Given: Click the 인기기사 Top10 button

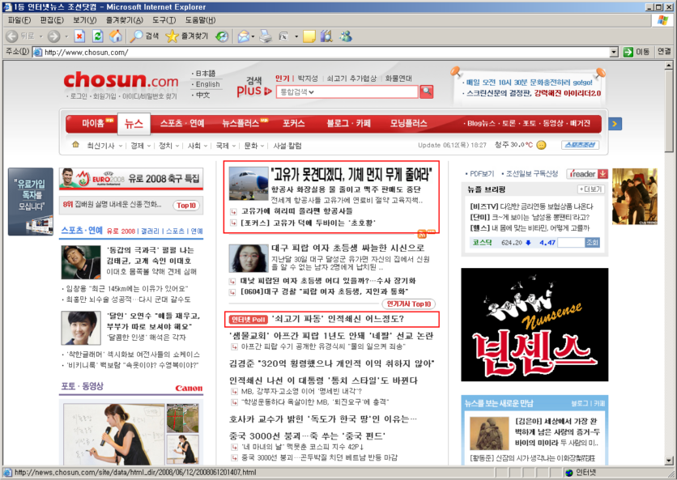Looking at the screenshot, I should coord(408,304).
